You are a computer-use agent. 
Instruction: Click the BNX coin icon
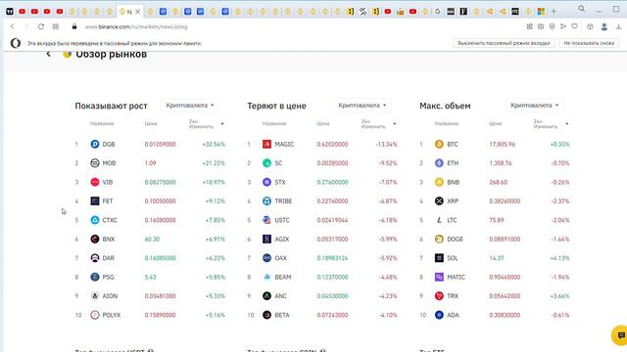[x=95, y=239]
